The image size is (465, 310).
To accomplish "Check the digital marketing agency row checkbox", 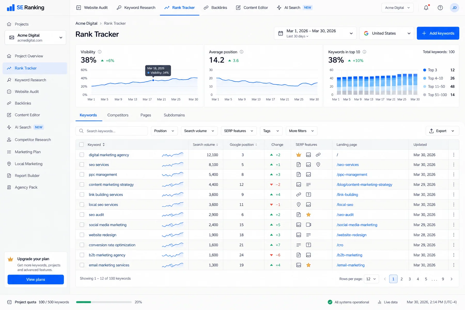I will pyautogui.click(x=82, y=155).
